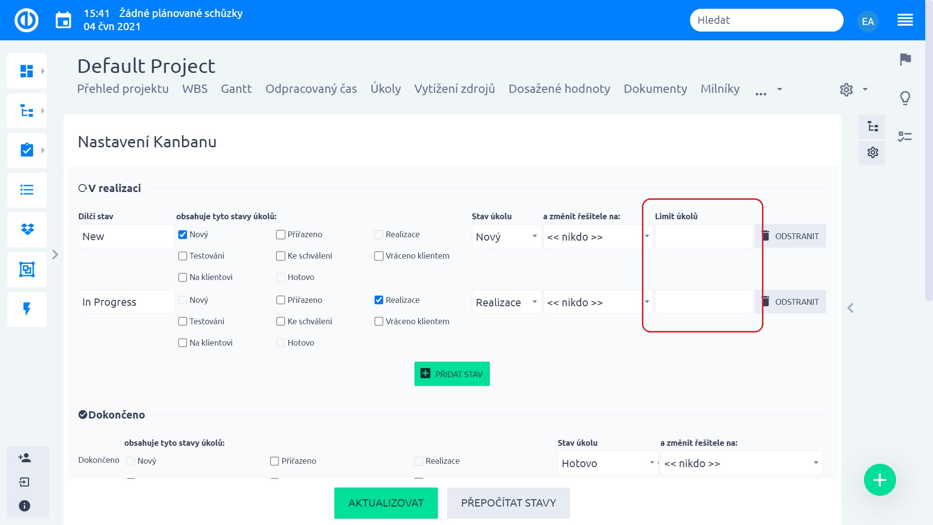Click the PŘIDAT STAV button
The width and height of the screenshot is (933, 525).
point(452,374)
